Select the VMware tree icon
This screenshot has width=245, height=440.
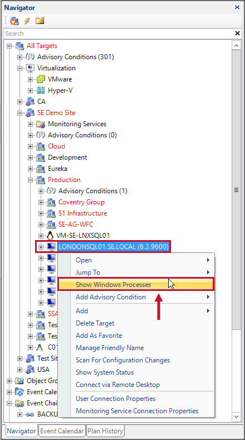coord(41,79)
